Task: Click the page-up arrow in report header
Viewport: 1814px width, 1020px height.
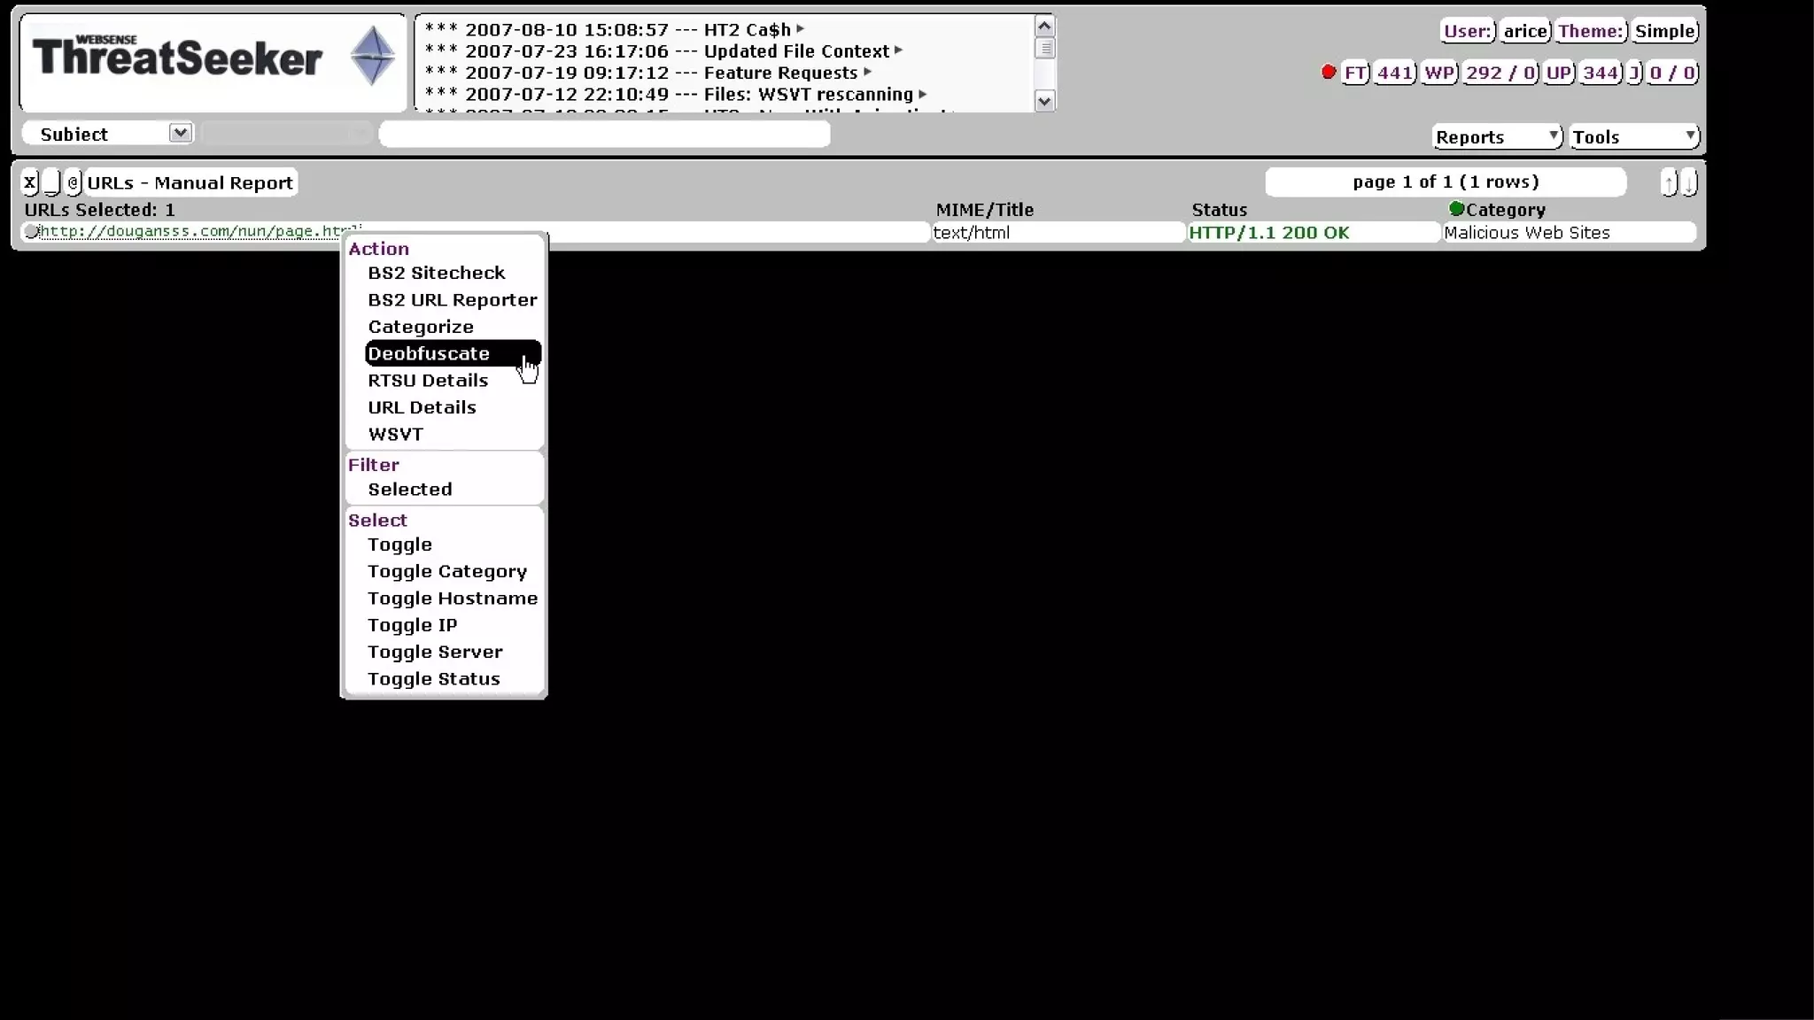Action: (1669, 182)
